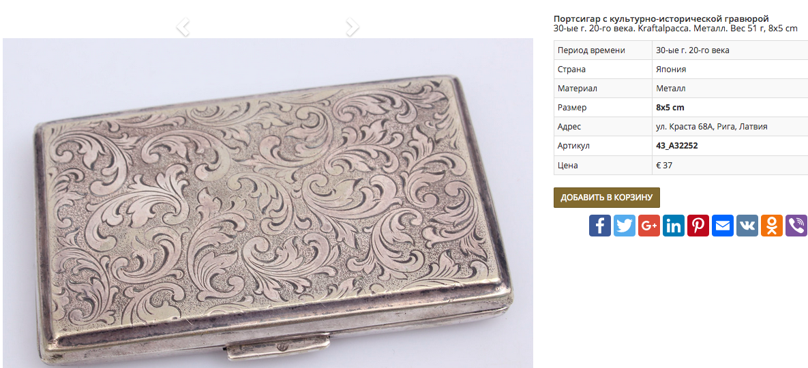The height and width of the screenshot is (368, 808).
Task: Show the next product image arrow
Action: click(x=353, y=27)
